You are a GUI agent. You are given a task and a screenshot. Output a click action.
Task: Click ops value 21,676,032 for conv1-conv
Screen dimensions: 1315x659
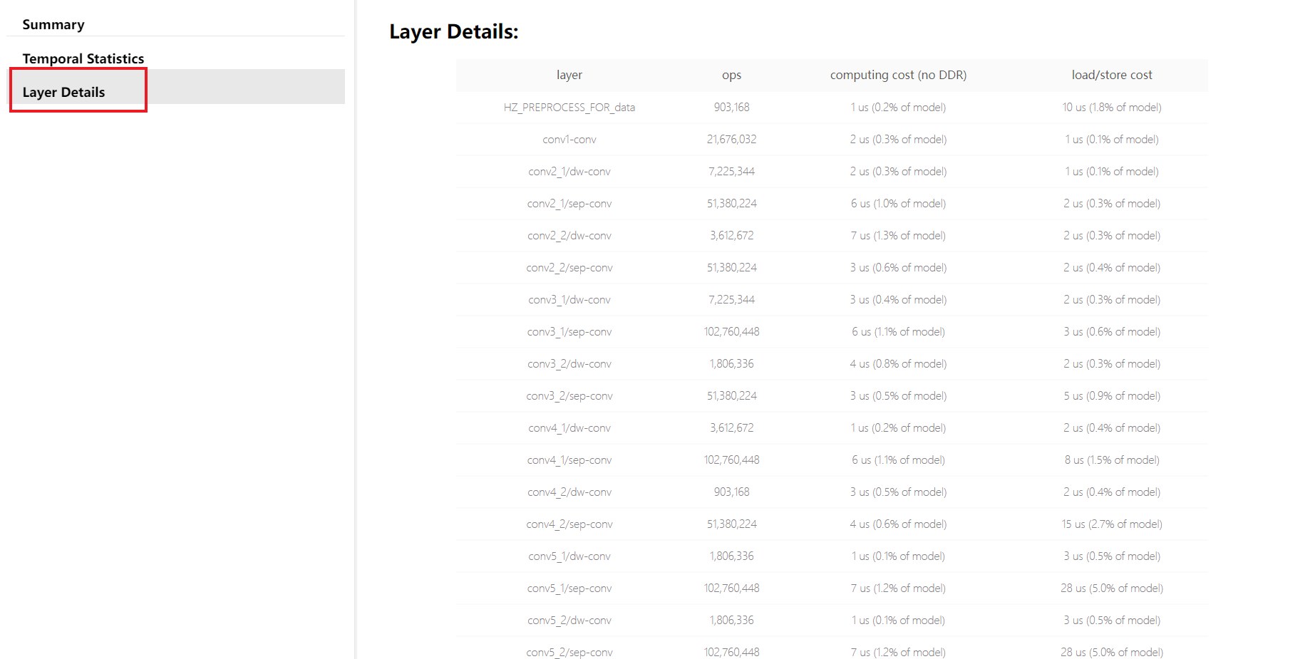(731, 140)
